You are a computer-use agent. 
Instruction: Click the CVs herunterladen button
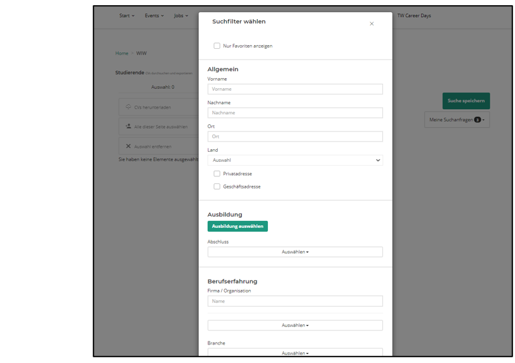pyautogui.click(x=159, y=107)
